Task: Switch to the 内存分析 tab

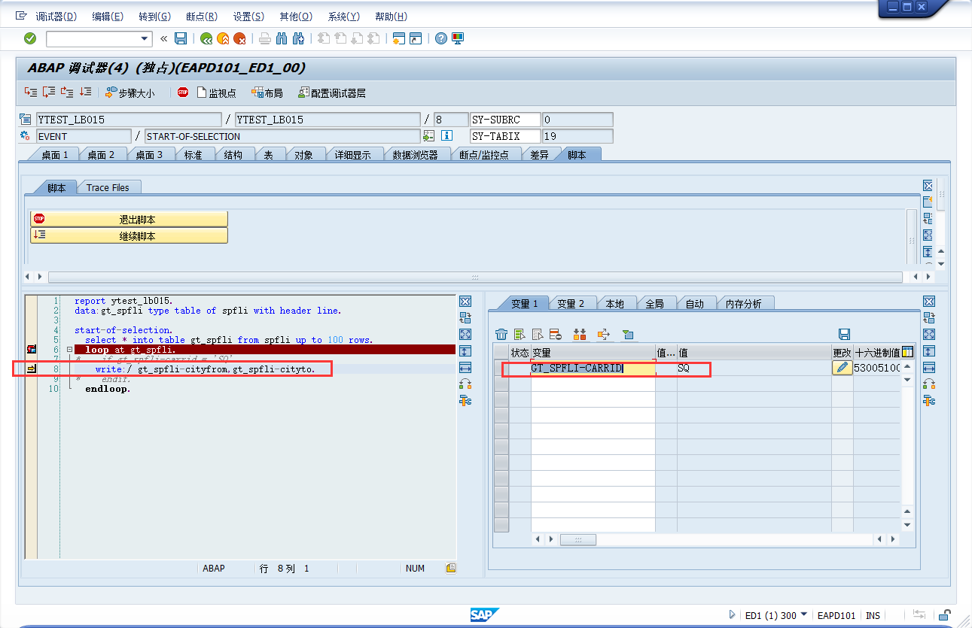Action: [743, 304]
